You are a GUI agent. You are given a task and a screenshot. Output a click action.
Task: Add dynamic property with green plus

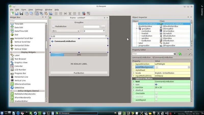pyautogui.click(x=180, y=54)
